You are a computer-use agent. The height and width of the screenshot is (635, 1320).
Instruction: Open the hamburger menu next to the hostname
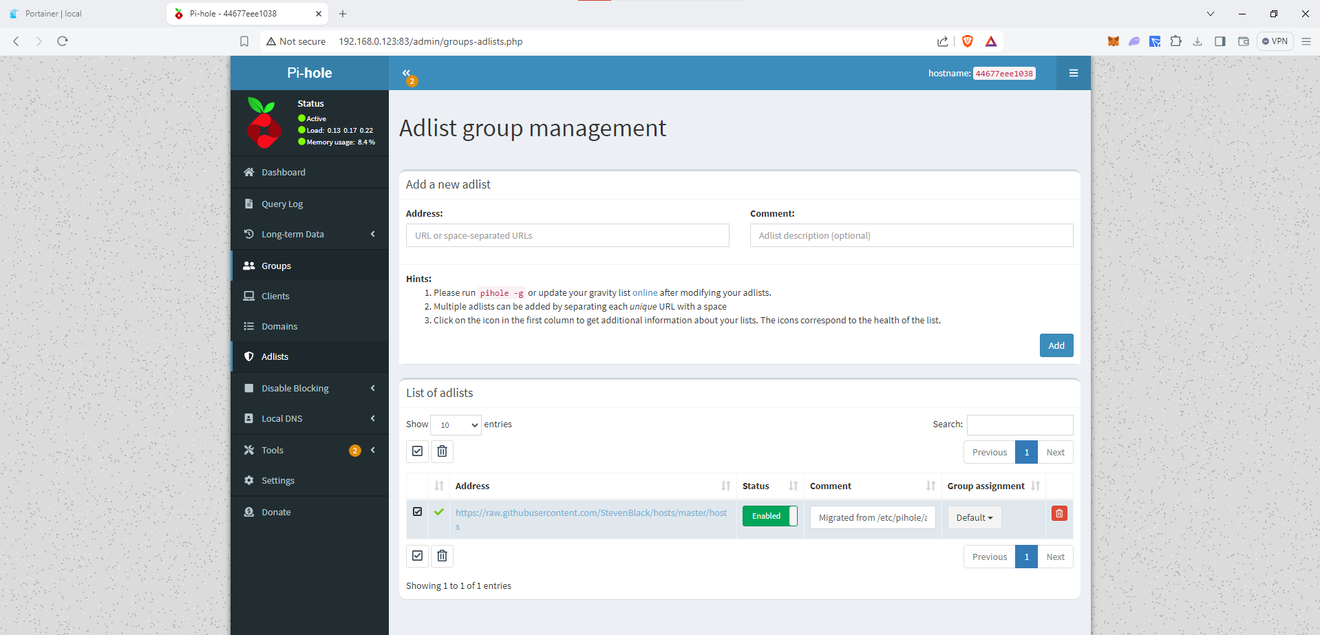[1073, 73]
